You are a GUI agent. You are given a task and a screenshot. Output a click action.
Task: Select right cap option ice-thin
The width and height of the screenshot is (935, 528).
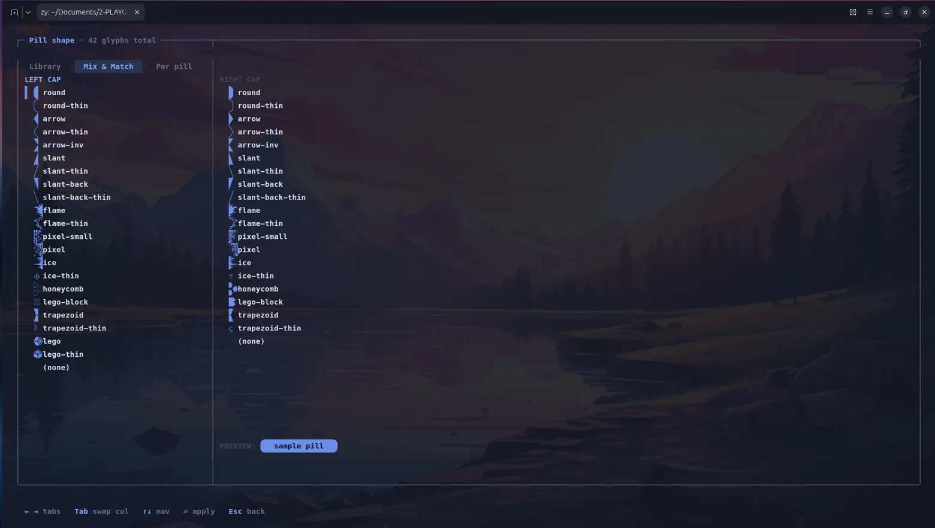point(256,276)
